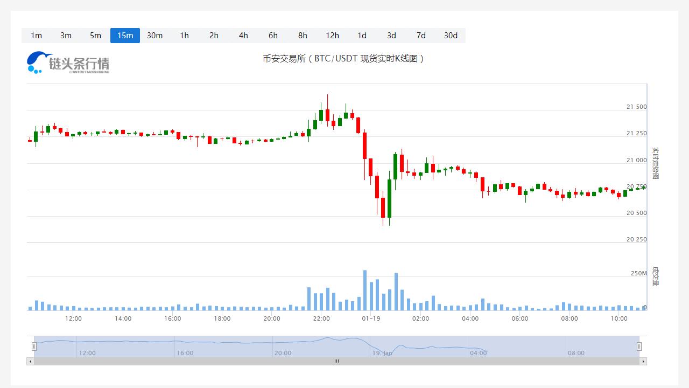Screen dimensions: 689x388
Task: Click the scrollbar right arrow button
Action: tap(643, 362)
